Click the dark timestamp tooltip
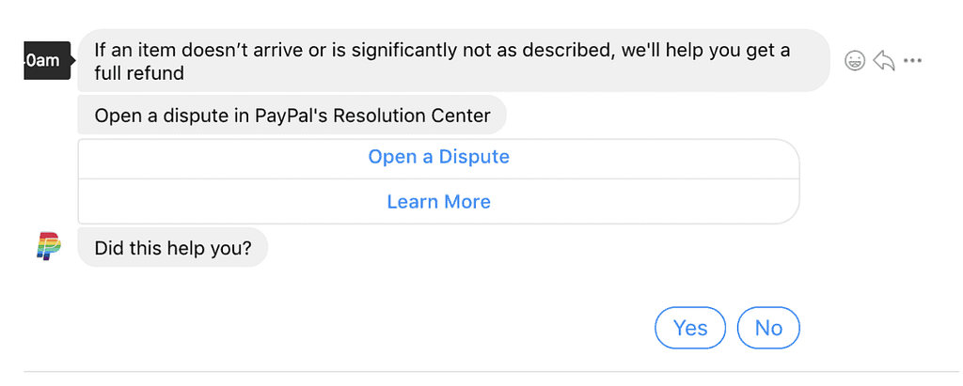 click(x=49, y=60)
